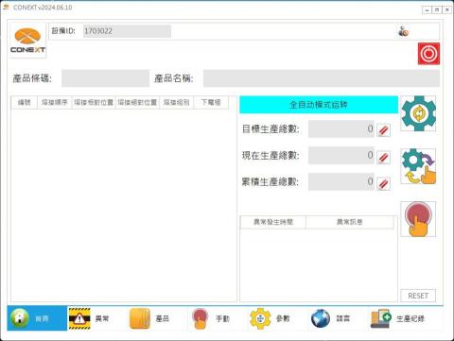Click the 異常訊息 column header
The image size is (454, 341).
tap(350, 222)
